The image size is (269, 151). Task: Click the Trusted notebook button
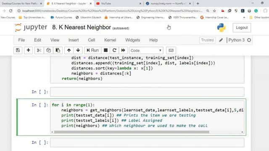[207, 40]
